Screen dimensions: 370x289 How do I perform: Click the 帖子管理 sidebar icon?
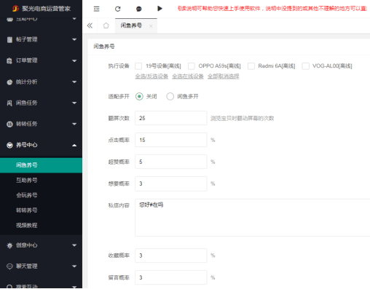pos(9,39)
